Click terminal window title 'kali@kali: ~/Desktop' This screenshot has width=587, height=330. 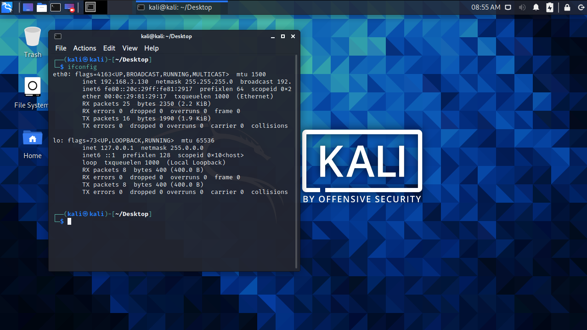(x=166, y=36)
